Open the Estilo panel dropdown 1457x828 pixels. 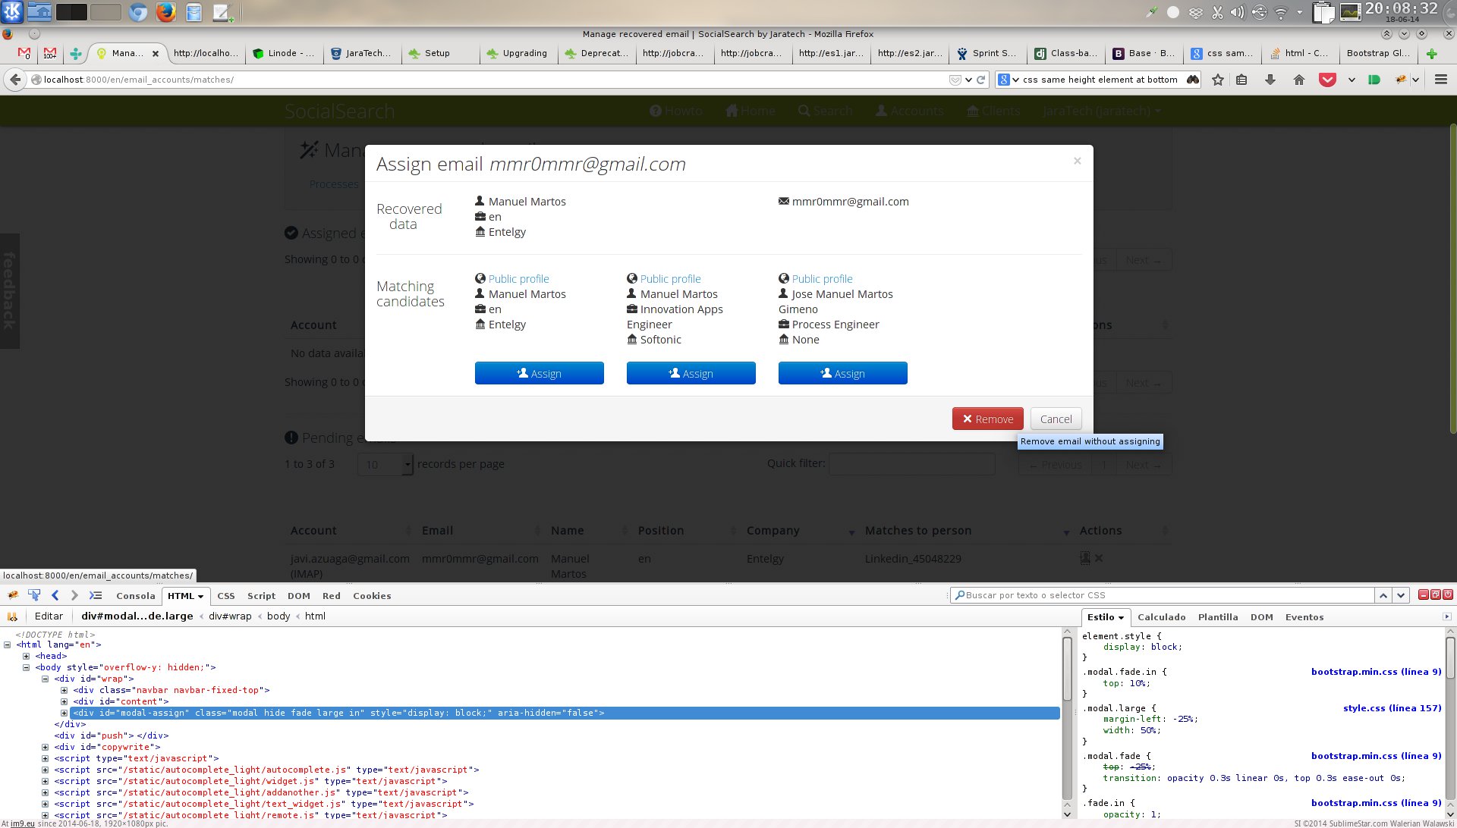[1121, 617]
